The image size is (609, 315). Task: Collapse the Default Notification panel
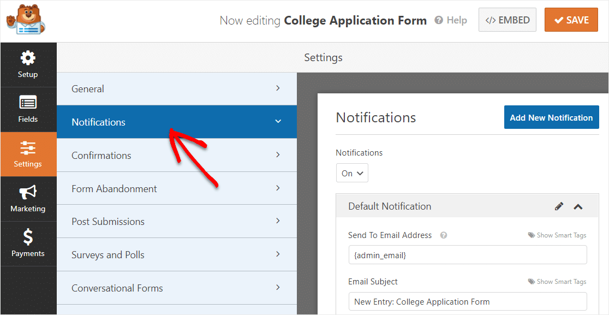578,207
